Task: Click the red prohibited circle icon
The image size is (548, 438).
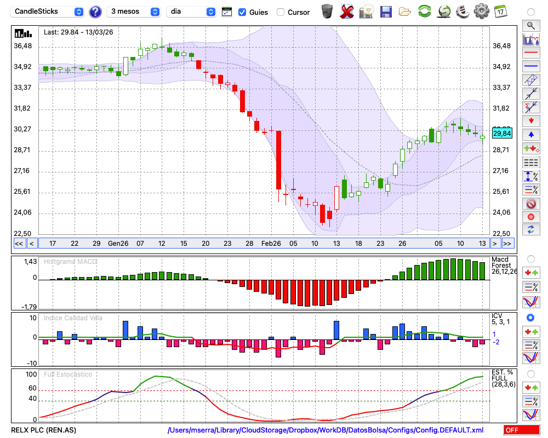Action: point(531,203)
